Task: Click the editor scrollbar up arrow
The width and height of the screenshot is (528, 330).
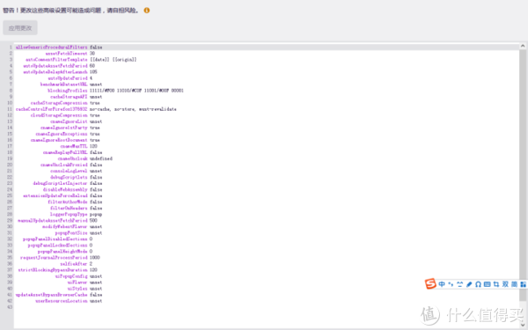Action: tap(523, 46)
